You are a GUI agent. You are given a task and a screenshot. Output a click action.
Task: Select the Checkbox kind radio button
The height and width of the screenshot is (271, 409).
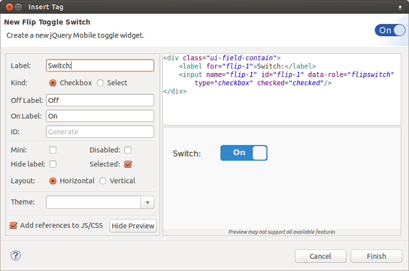tap(53, 83)
